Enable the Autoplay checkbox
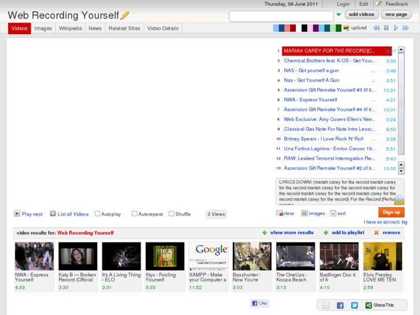 coord(98,214)
